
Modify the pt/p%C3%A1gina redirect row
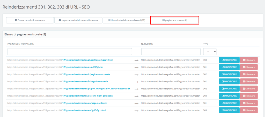(229, 89)
